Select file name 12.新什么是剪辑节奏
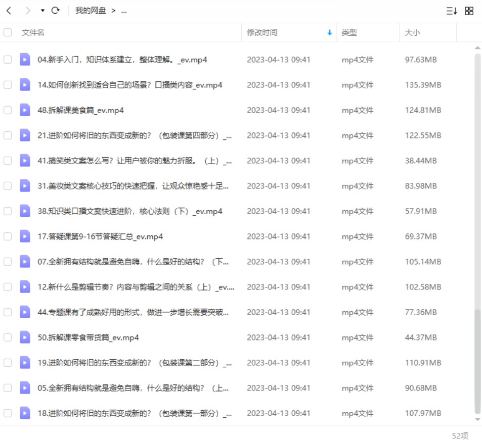The width and height of the screenshot is (482, 441). coord(136,287)
